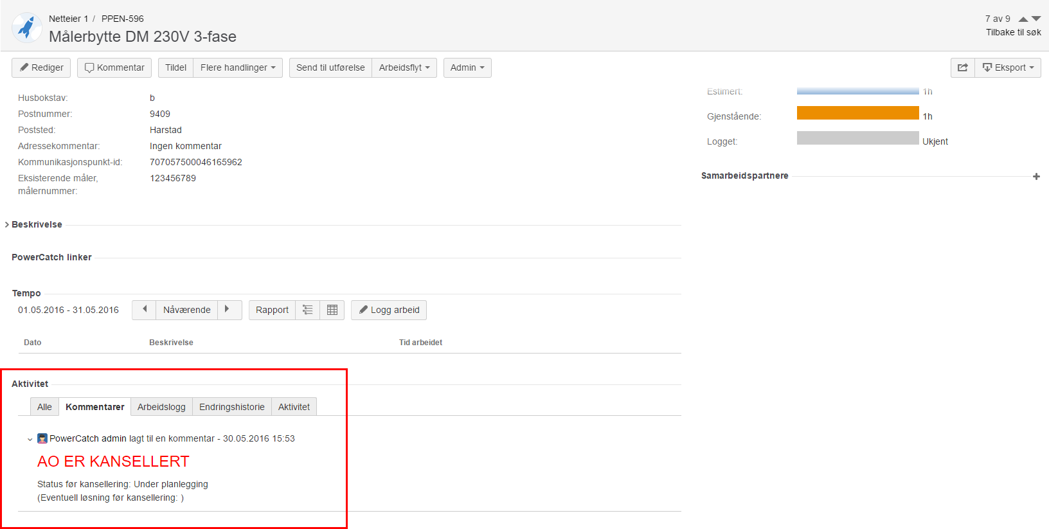
Task: Switch Tempo to list view icon
Action: 308,310
